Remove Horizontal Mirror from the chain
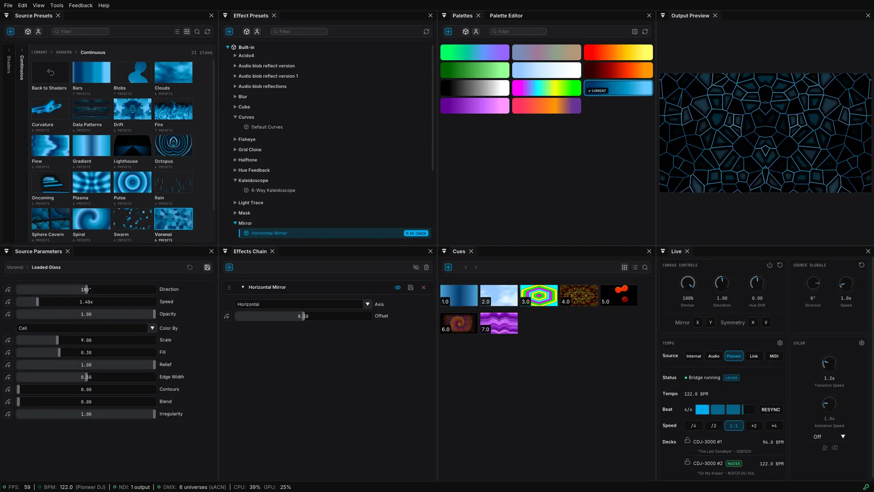The width and height of the screenshot is (874, 492). click(424, 287)
